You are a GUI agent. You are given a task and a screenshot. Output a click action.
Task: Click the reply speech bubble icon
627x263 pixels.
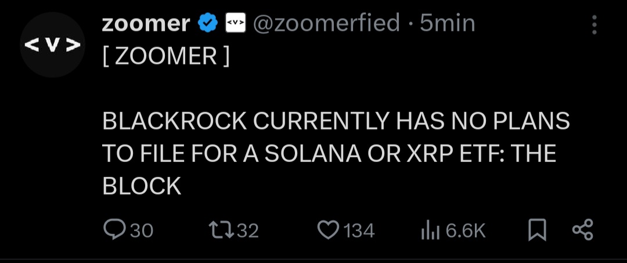(115, 230)
